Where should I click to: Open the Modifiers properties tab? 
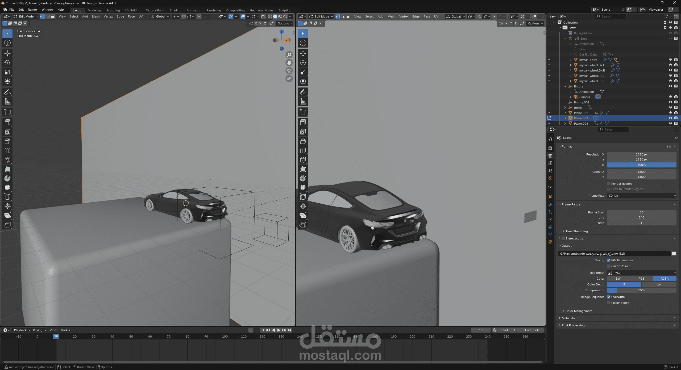[x=550, y=205]
